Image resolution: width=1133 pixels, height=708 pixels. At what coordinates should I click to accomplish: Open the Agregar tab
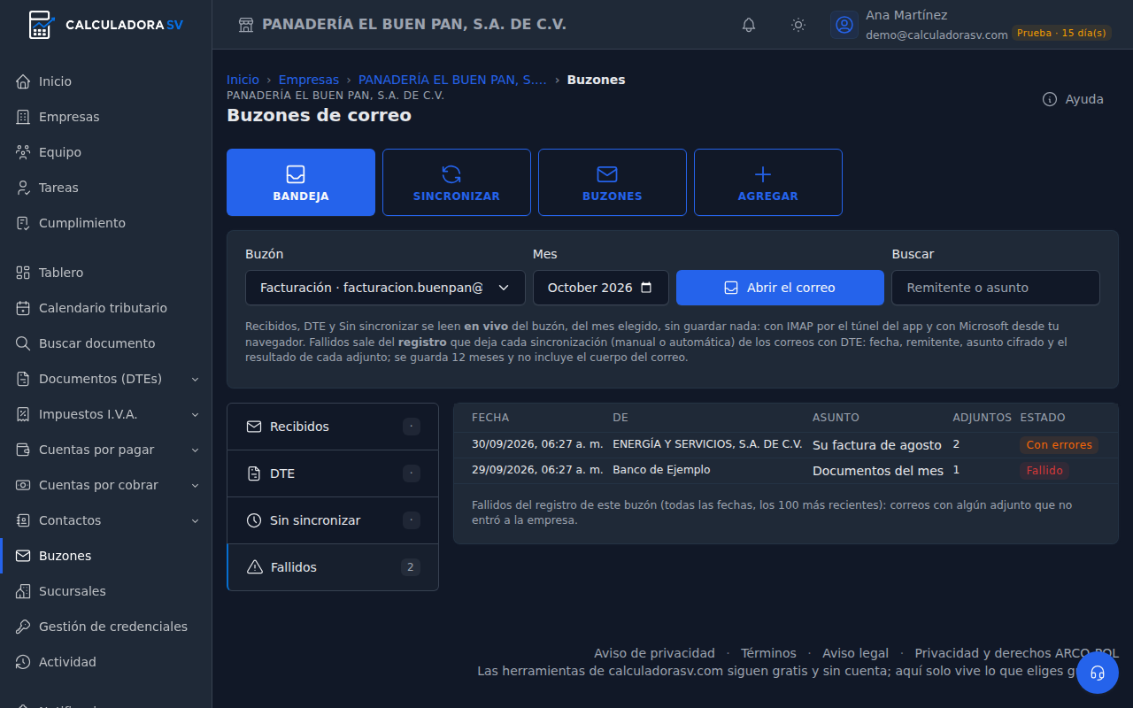pyautogui.click(x=768, y=182)
